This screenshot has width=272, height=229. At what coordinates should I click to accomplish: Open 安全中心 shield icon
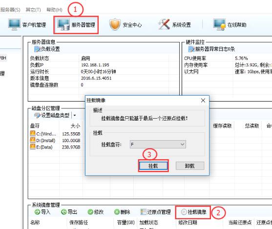[x=115, y=24]
